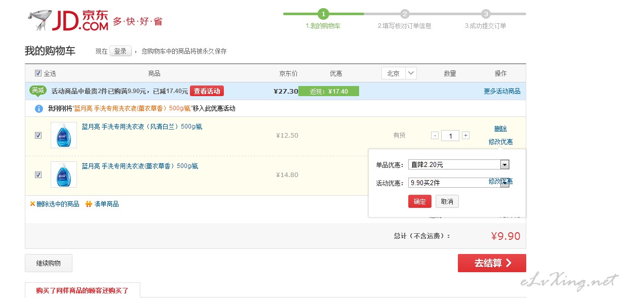Click the red 查看活动 button

tap(207, 91)
